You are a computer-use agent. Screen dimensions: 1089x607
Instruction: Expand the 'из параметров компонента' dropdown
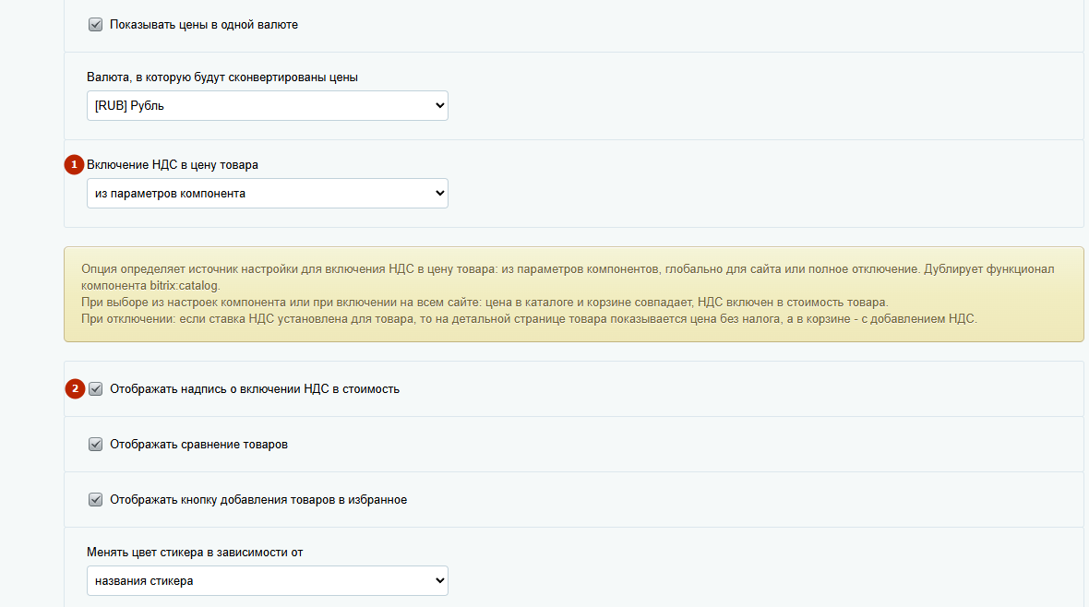267,194
